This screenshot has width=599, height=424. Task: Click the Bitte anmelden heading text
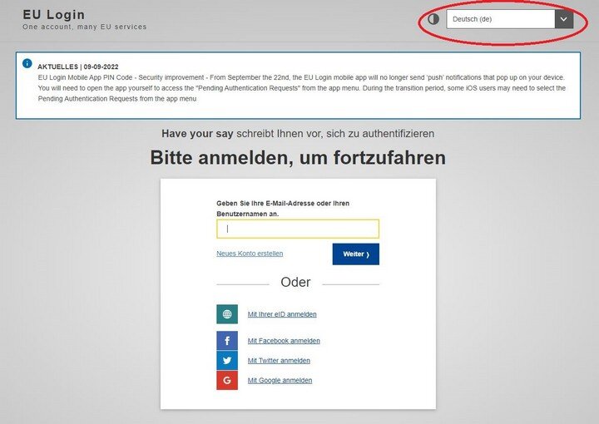tap(298, 158)
